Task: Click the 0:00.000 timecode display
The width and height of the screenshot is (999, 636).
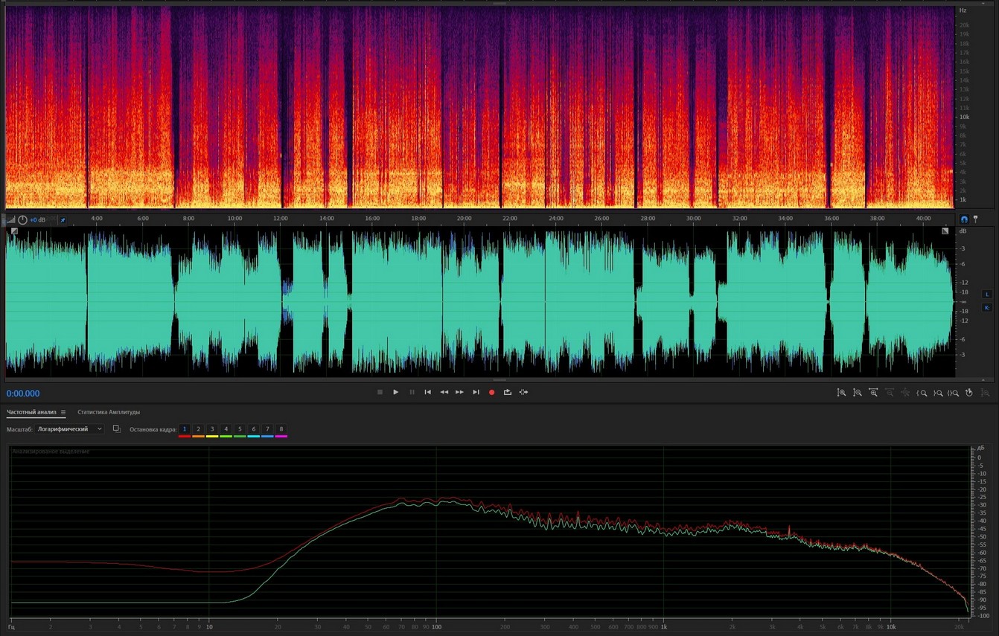Action: coord(23,394)
